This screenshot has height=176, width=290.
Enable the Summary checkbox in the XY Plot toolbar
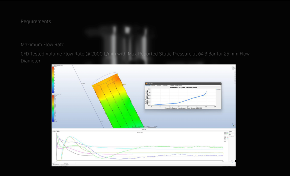169,85
